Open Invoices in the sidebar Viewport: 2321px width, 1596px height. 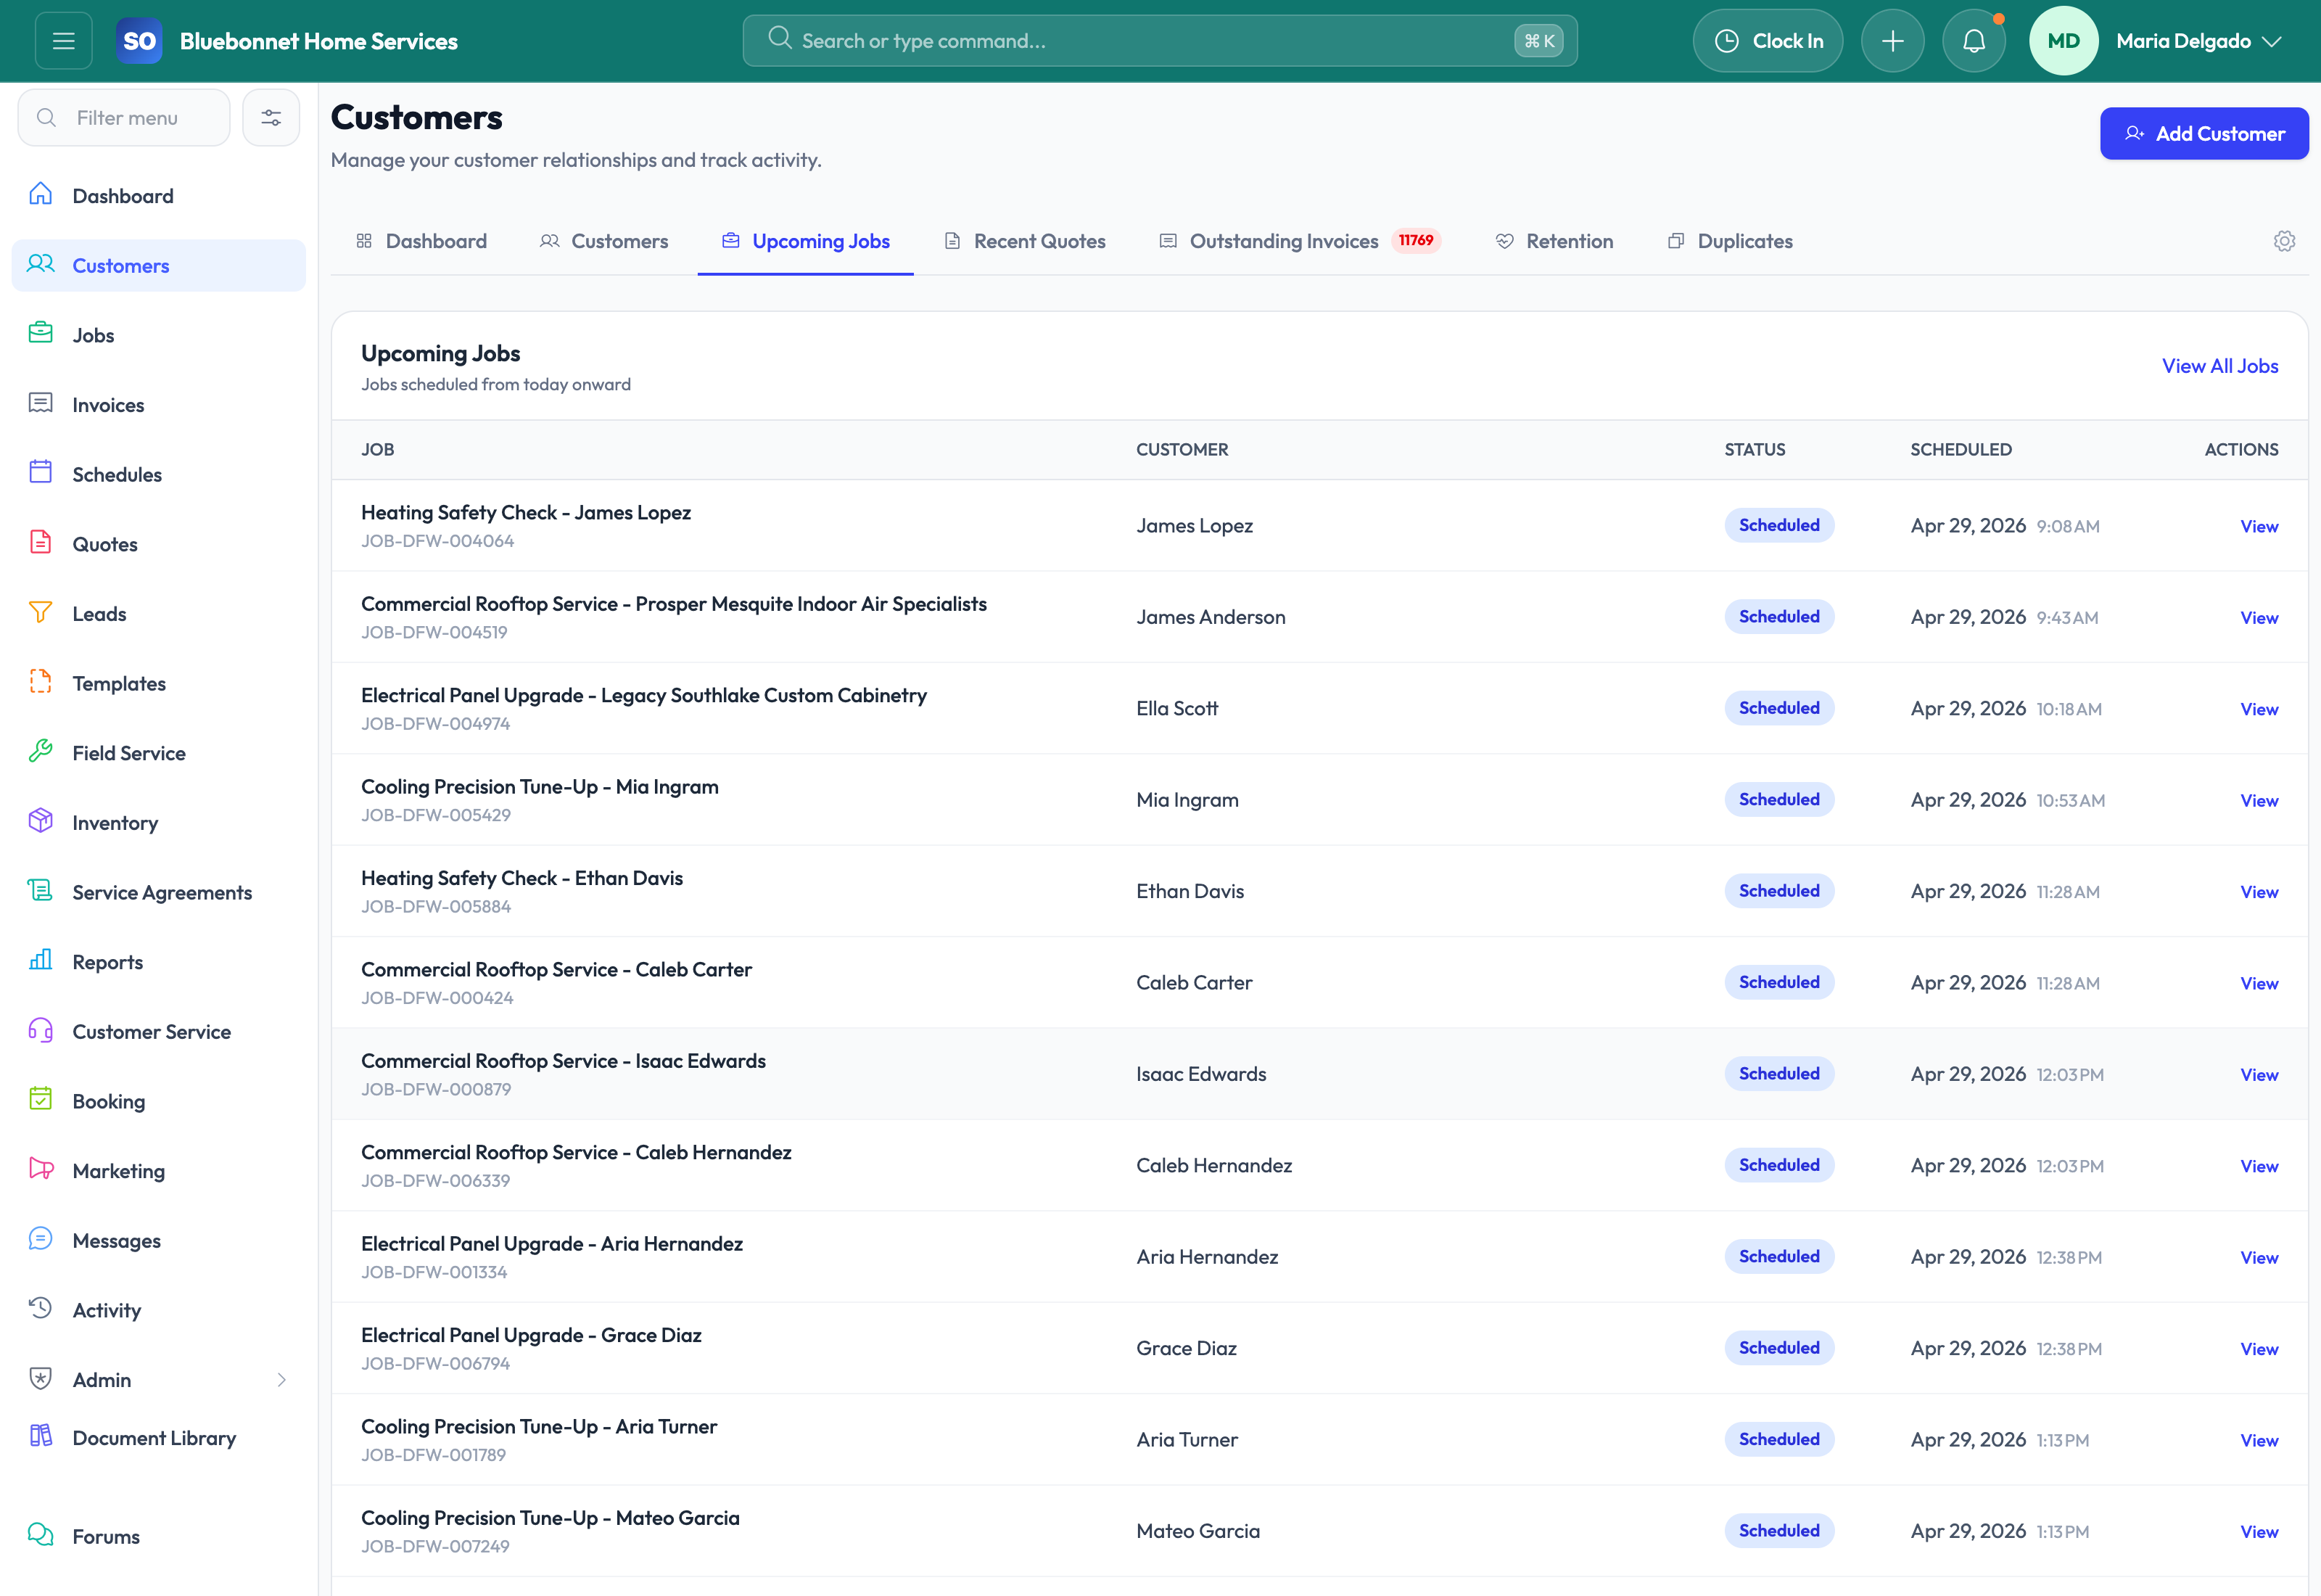click(x=159, y=405)
